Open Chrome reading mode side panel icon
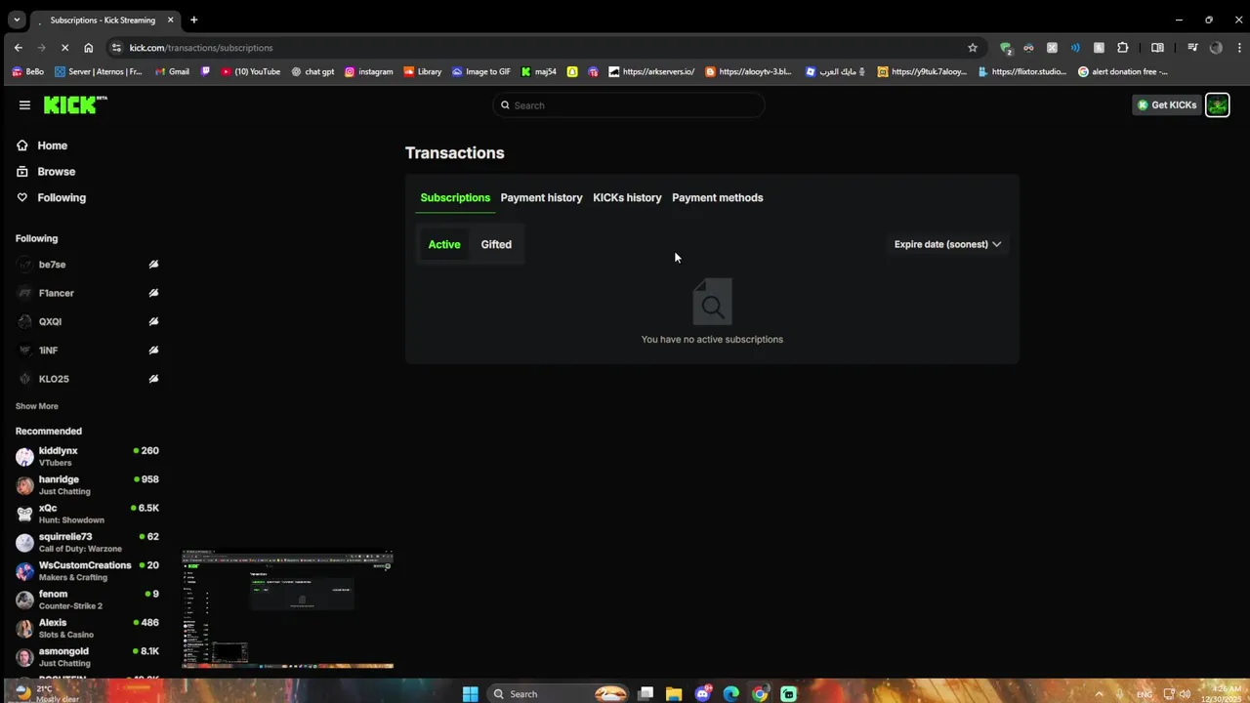 [1157, 47]
